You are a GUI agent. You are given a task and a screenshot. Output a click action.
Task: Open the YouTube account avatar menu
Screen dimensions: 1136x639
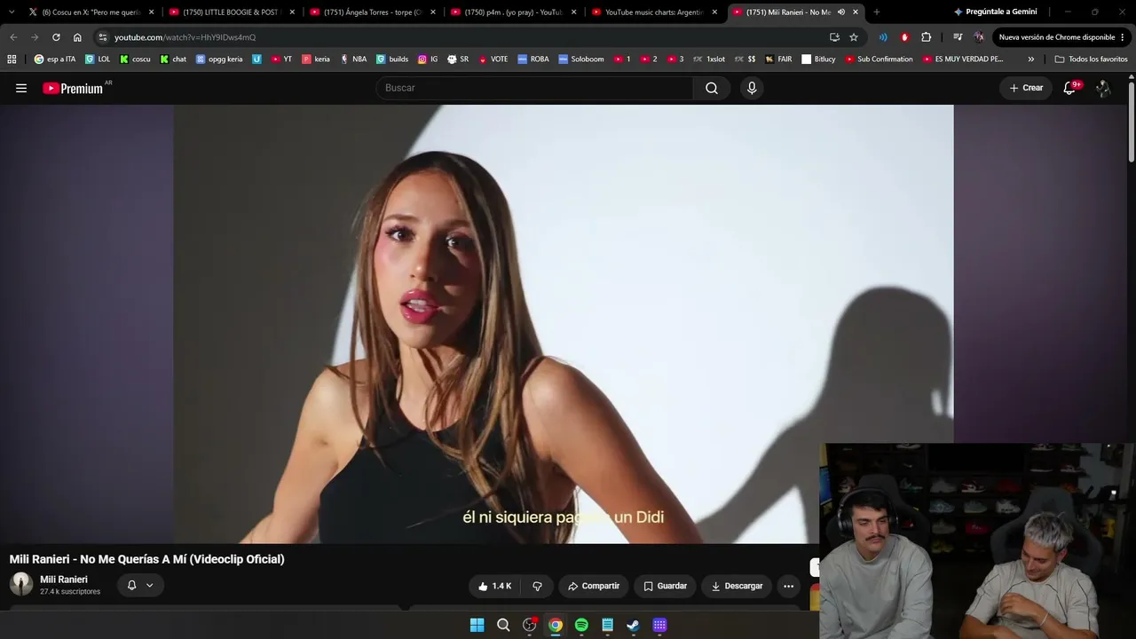(1103, 88)
